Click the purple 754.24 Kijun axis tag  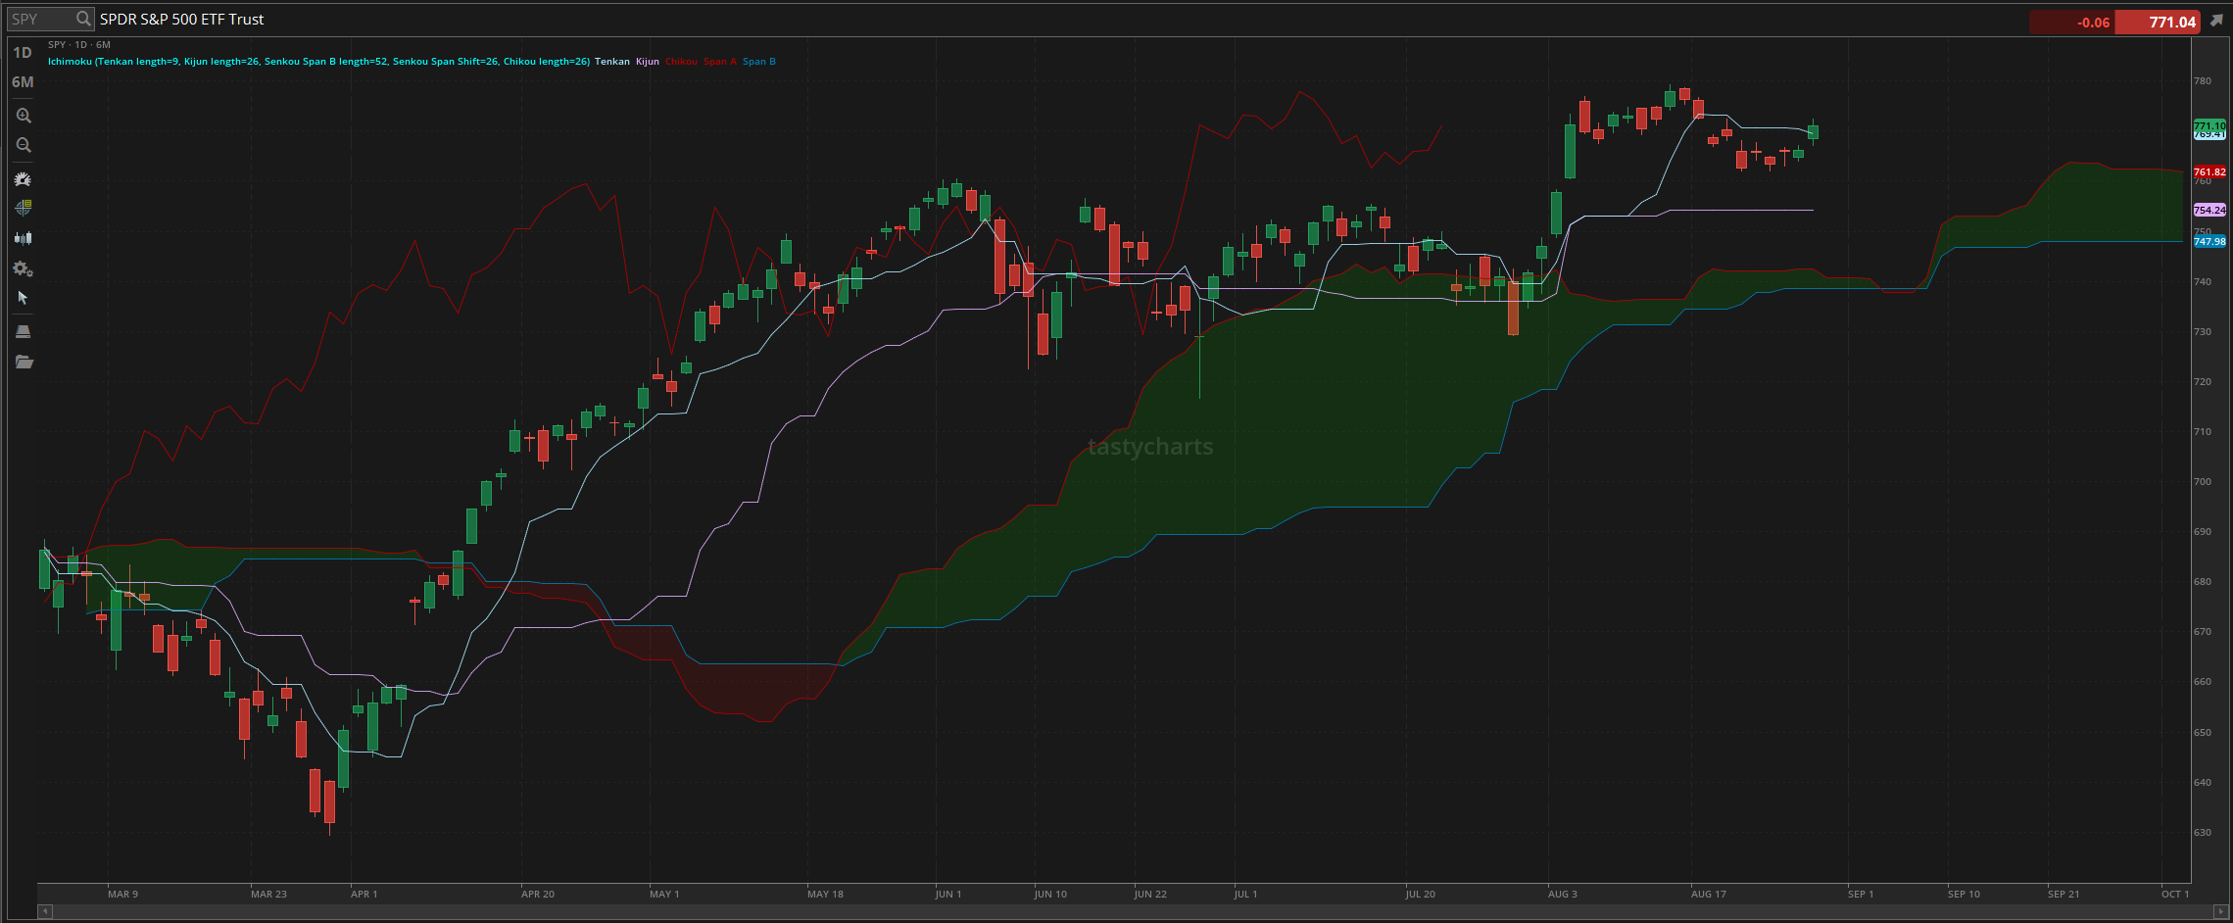(2209, 210)
